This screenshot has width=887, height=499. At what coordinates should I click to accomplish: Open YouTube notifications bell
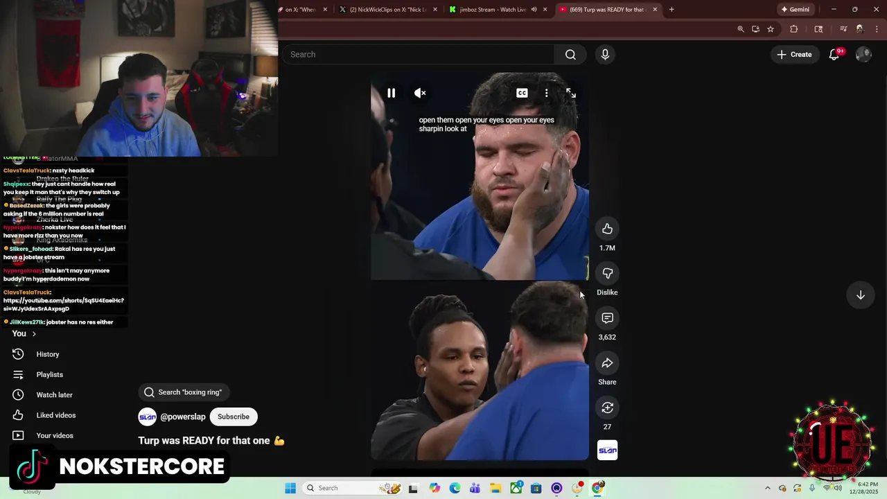pyautogui.click(x=834, y=55)
